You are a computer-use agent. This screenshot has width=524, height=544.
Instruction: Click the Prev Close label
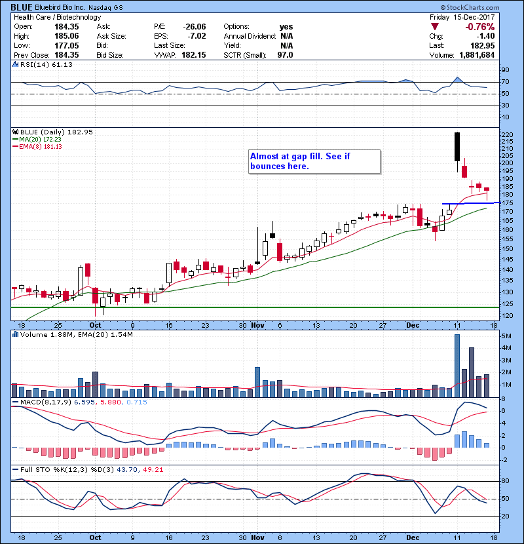pos(31,55)
